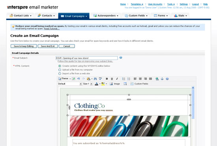Click into the Email Subject field
Viewport: 217px width, 146px height.
[x=87, y=58]
